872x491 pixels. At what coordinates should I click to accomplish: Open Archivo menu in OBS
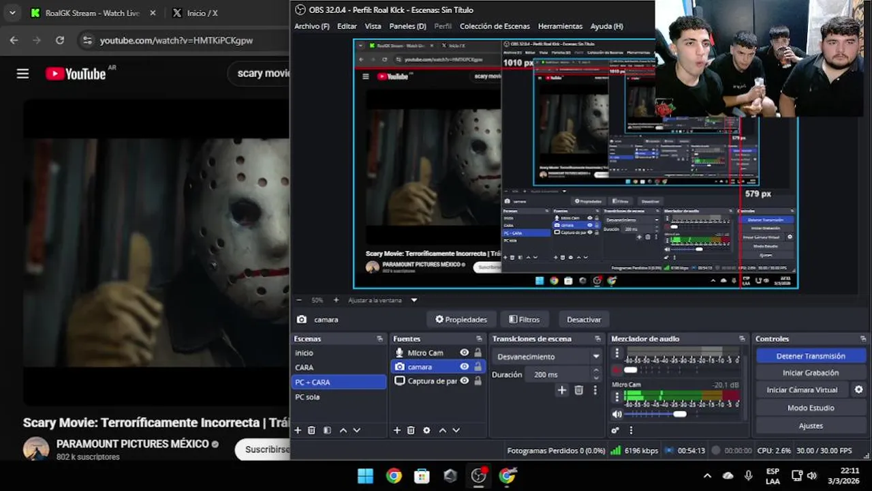(312, 26)
